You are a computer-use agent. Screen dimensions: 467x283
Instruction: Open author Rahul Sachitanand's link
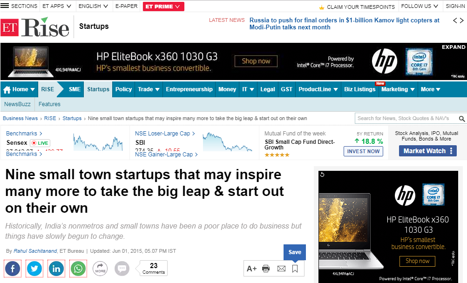pyautogui.click(x=35, y=251)
